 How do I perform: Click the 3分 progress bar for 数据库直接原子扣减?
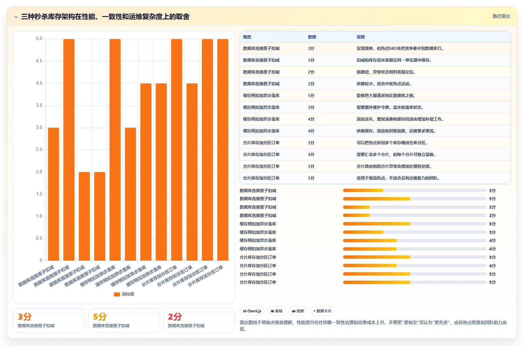pos(415,190)
